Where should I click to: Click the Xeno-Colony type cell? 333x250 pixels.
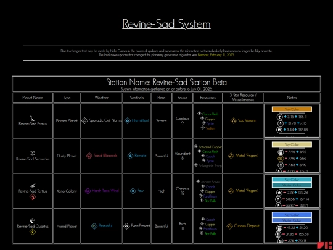coord(67,191)
